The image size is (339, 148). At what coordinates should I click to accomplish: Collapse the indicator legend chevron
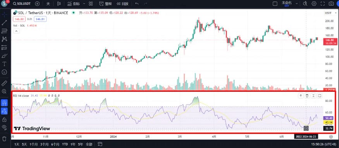[x=16, y=31]
